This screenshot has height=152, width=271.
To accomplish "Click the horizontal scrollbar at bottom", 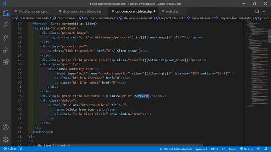I will [127, 145].
